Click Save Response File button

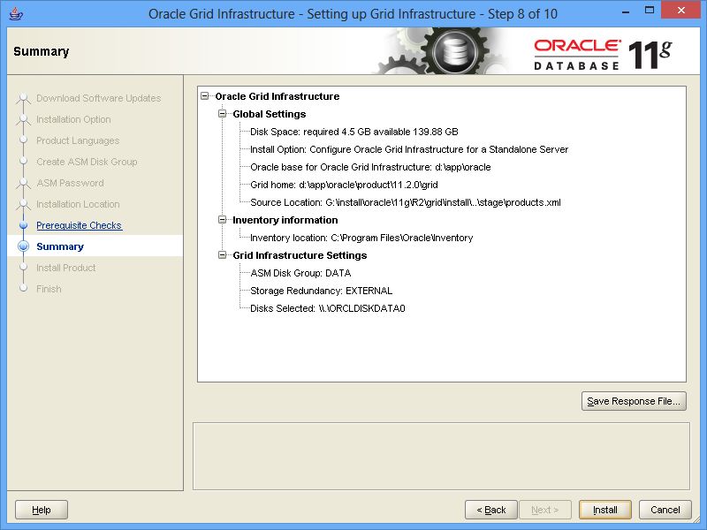[634, 401]
